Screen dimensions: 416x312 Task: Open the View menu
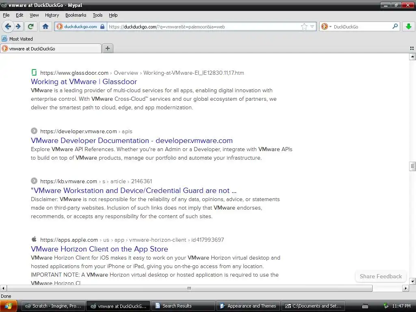34,15
